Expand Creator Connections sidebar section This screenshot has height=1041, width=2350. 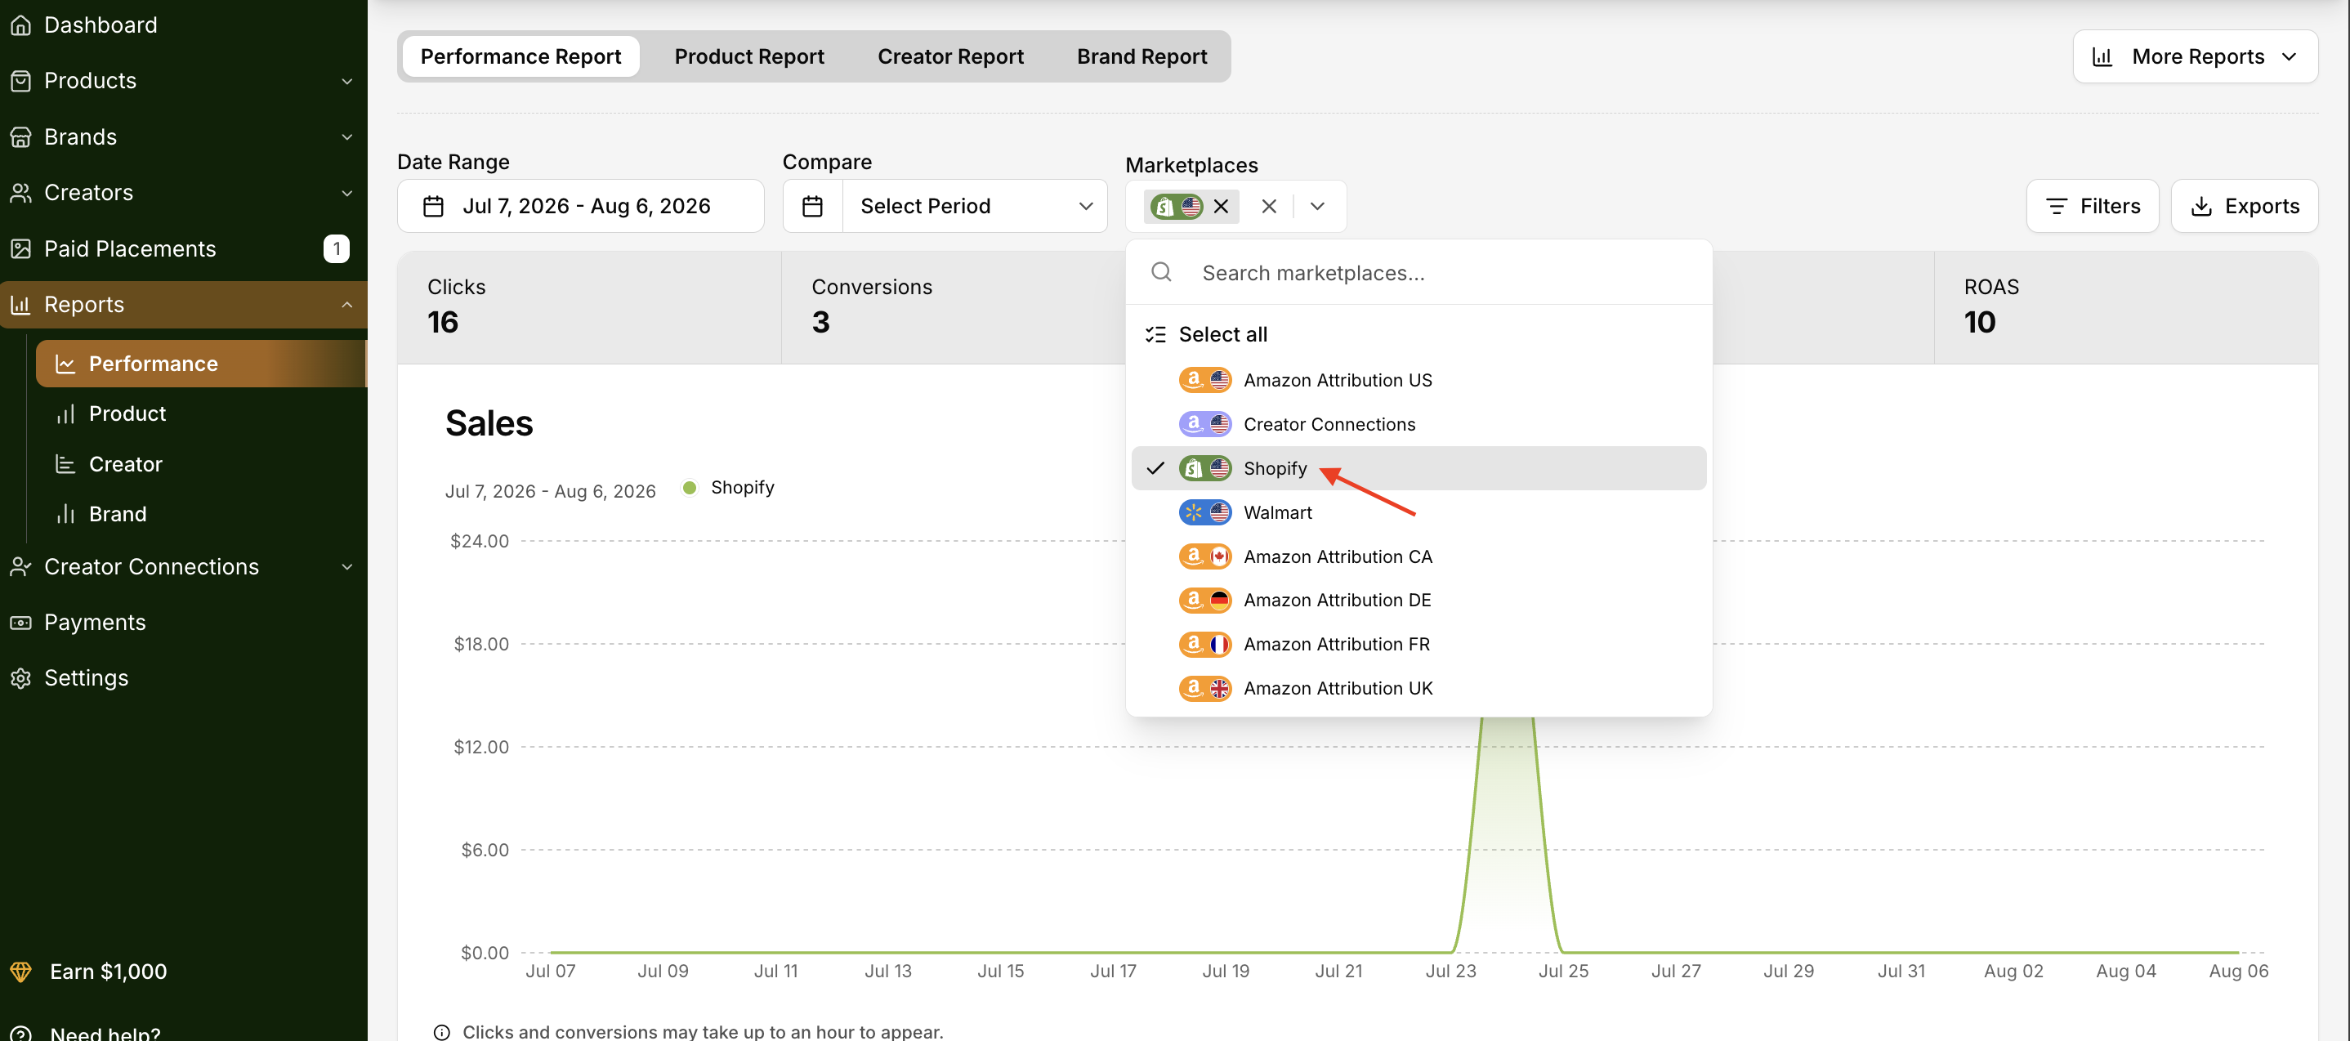click(346, 566)
